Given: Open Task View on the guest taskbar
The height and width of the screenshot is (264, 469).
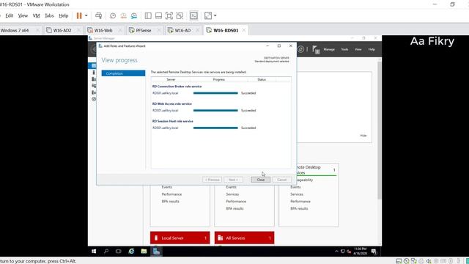Looking at the screenshot, I should 119,252.
